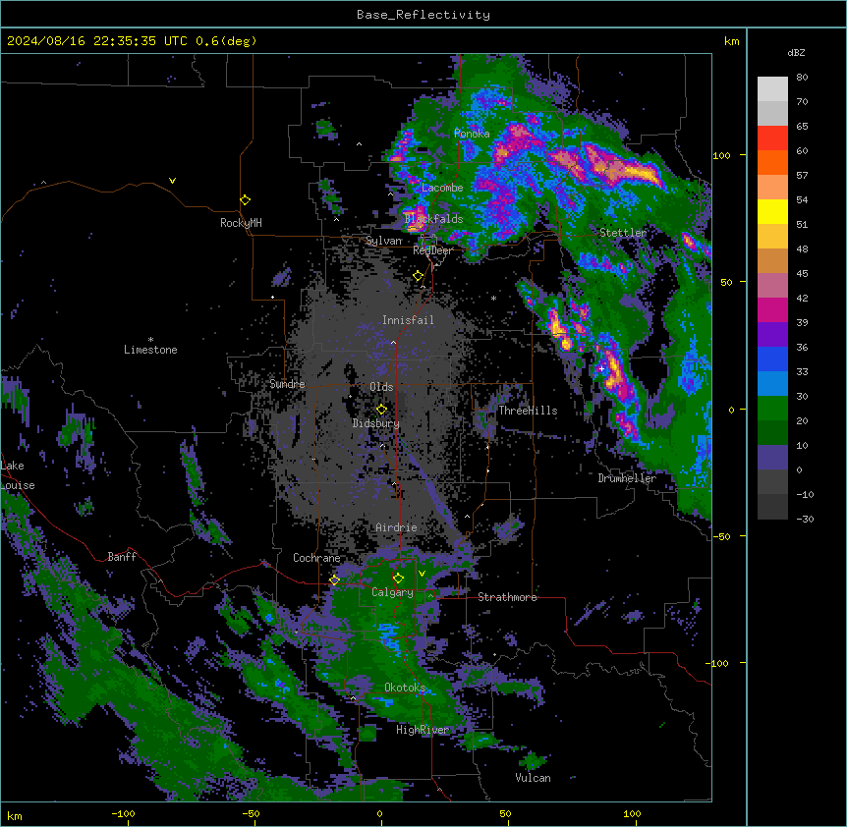Select the Didsbury label
This screenshot has height=827, width=847.
pos(376,423)
